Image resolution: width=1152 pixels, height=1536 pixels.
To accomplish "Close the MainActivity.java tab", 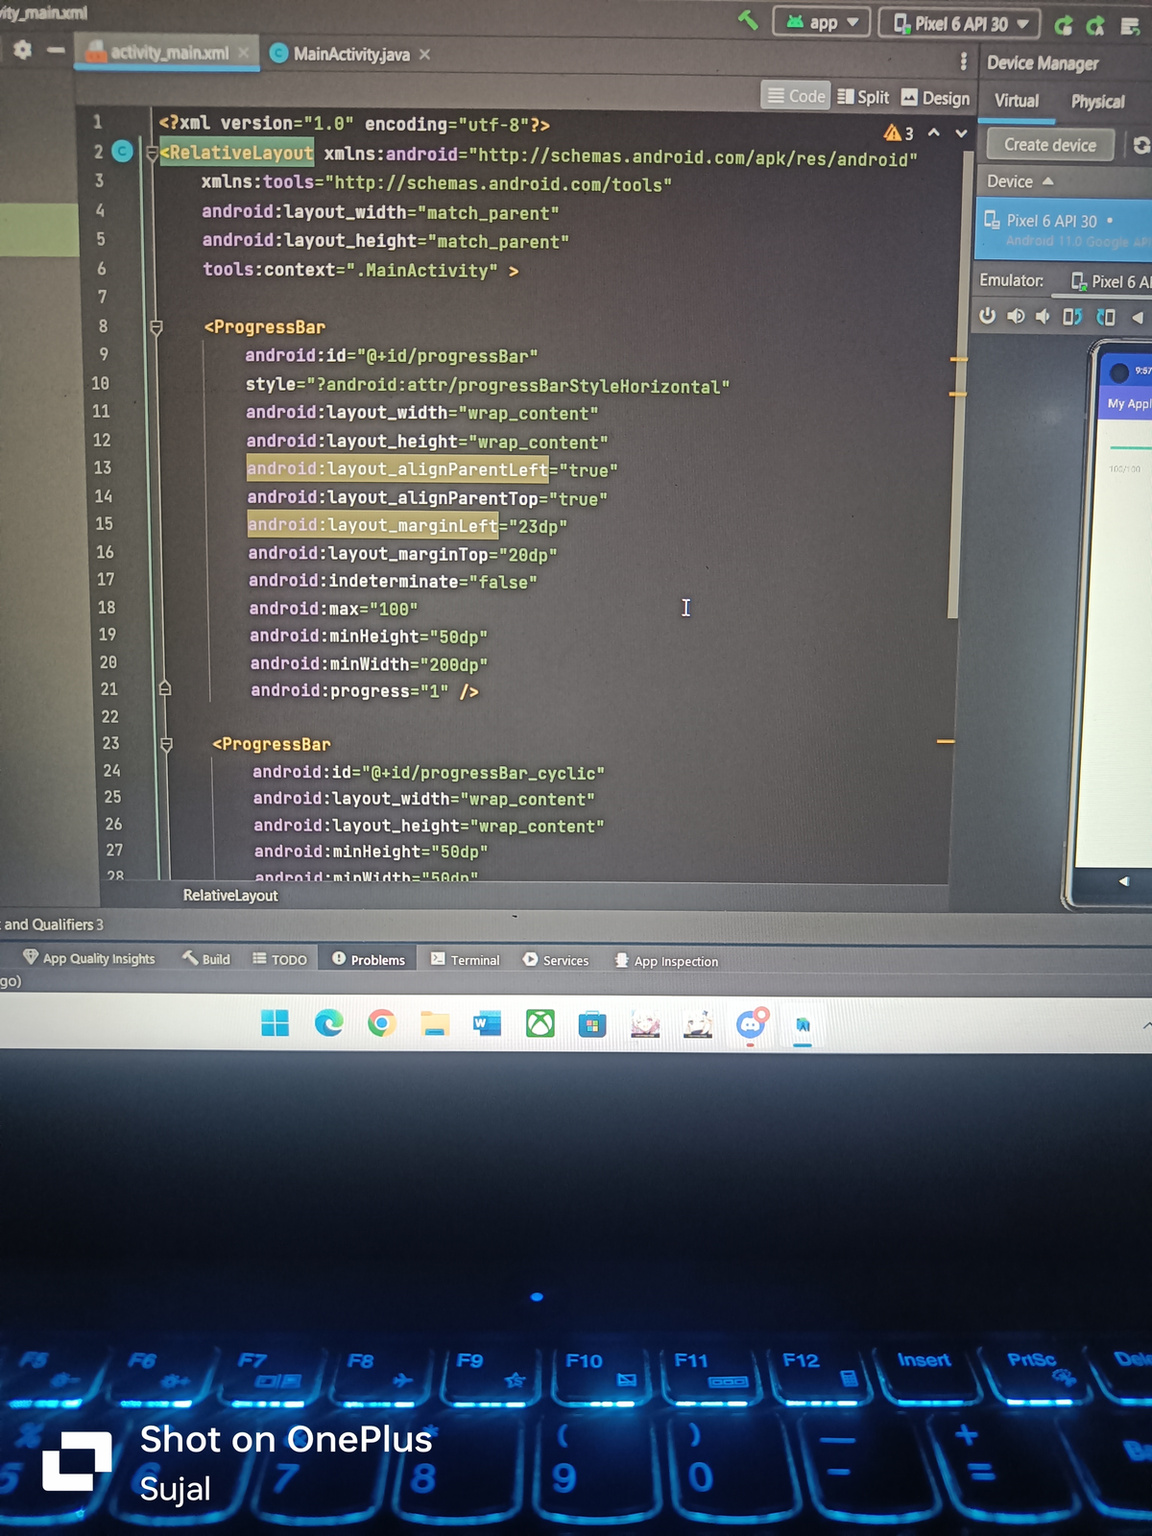I will coord(424,55).
